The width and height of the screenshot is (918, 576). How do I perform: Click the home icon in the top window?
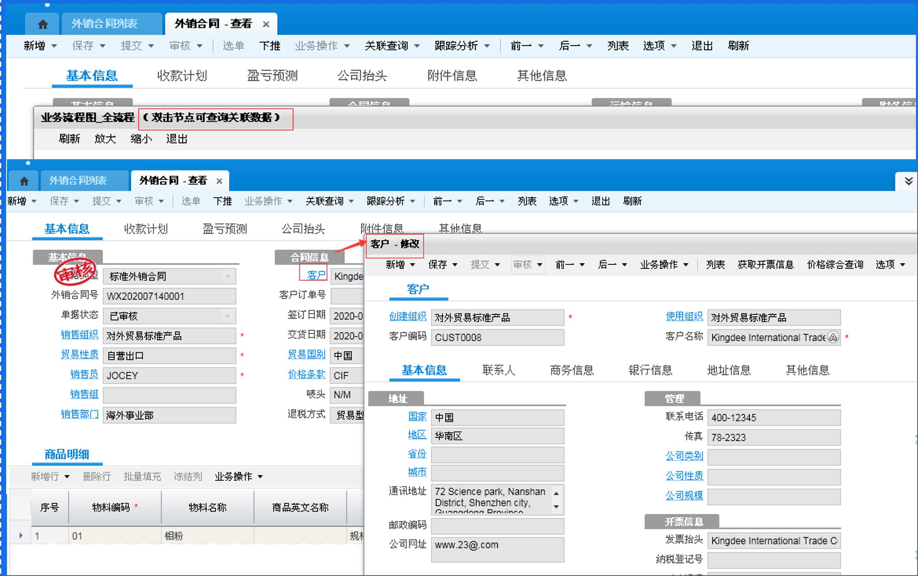pyautogui.click(x=43, y=24)
